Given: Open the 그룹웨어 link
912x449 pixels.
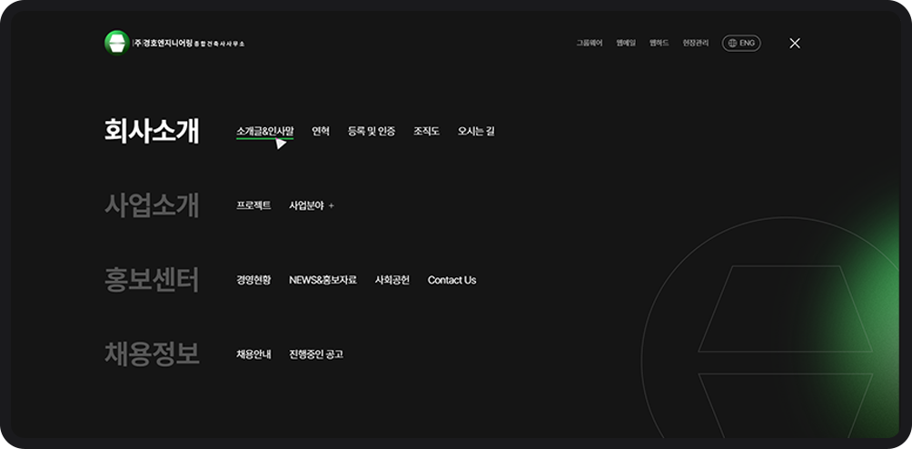Looking at the screenshot, I should 589,43.
